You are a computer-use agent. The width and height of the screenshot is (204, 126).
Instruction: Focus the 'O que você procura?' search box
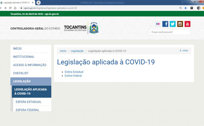coord(170,32)
